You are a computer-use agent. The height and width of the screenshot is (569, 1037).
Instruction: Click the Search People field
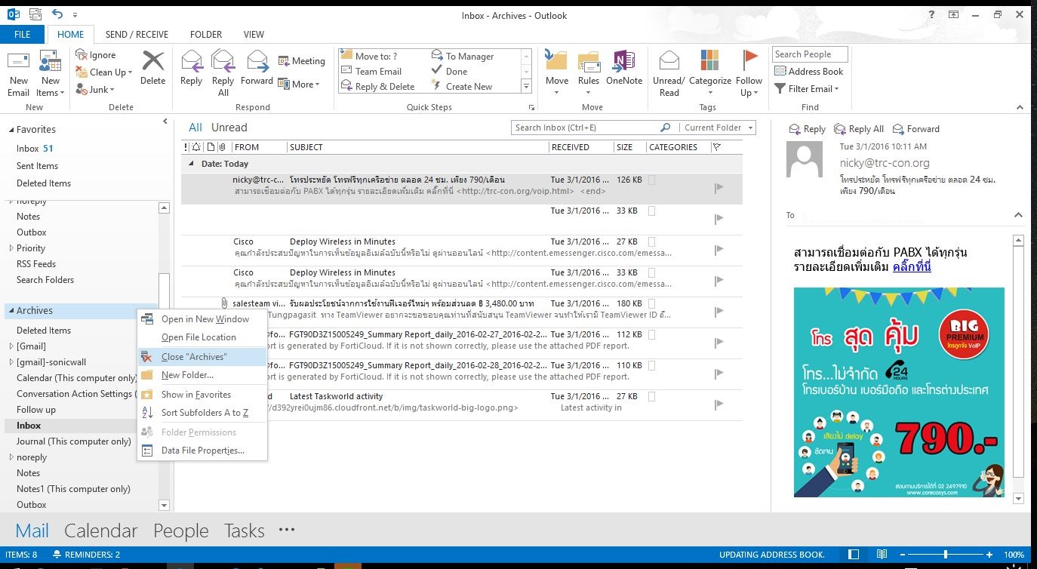point(810,54)
